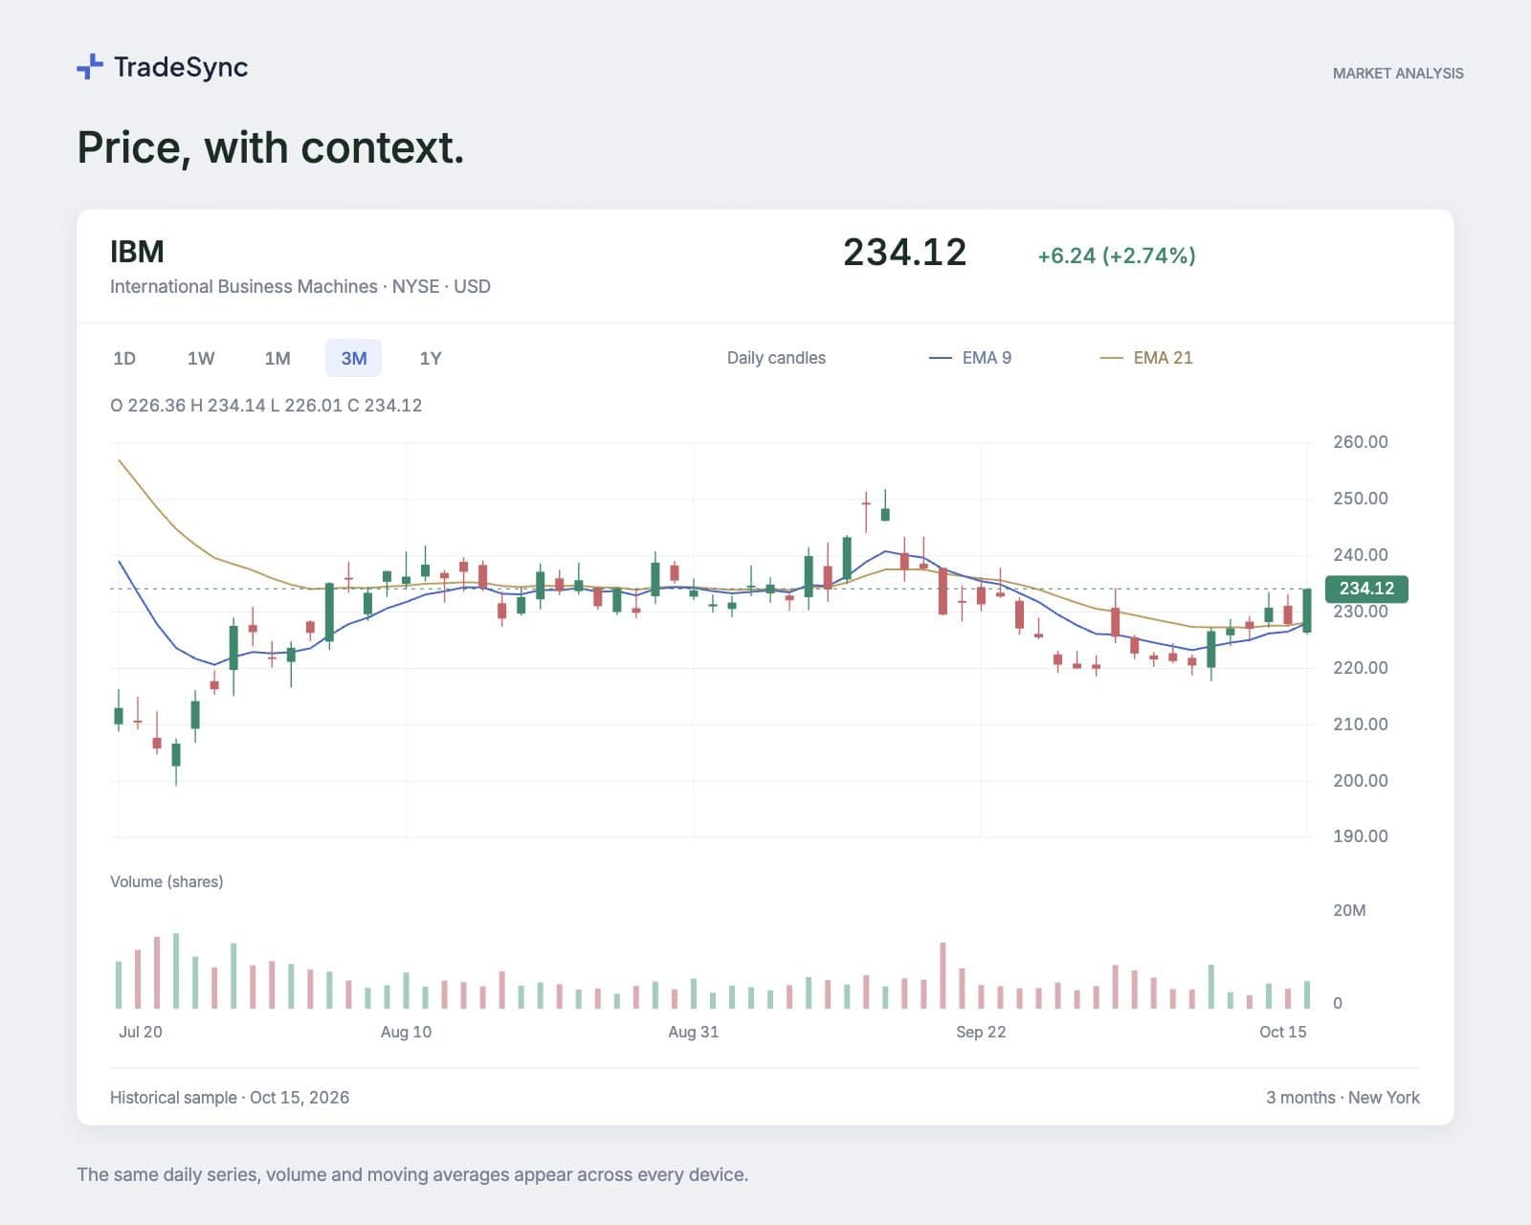
Task: Select the 1D timeframe tab
Action: click(x=124, y=358)
